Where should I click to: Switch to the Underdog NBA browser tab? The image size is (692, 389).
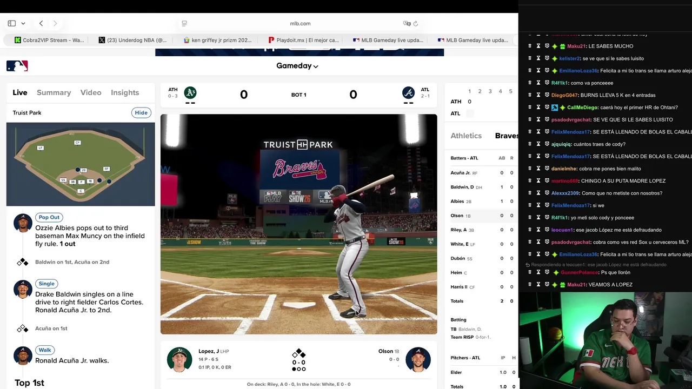click(133, 40)
